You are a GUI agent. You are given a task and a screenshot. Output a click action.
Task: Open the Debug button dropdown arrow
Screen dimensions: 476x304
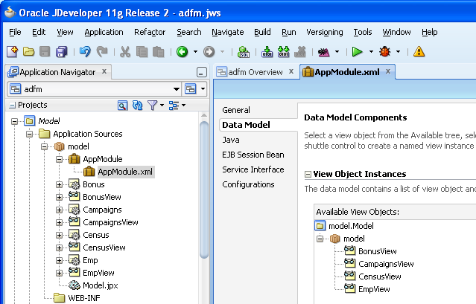point(398,52)
